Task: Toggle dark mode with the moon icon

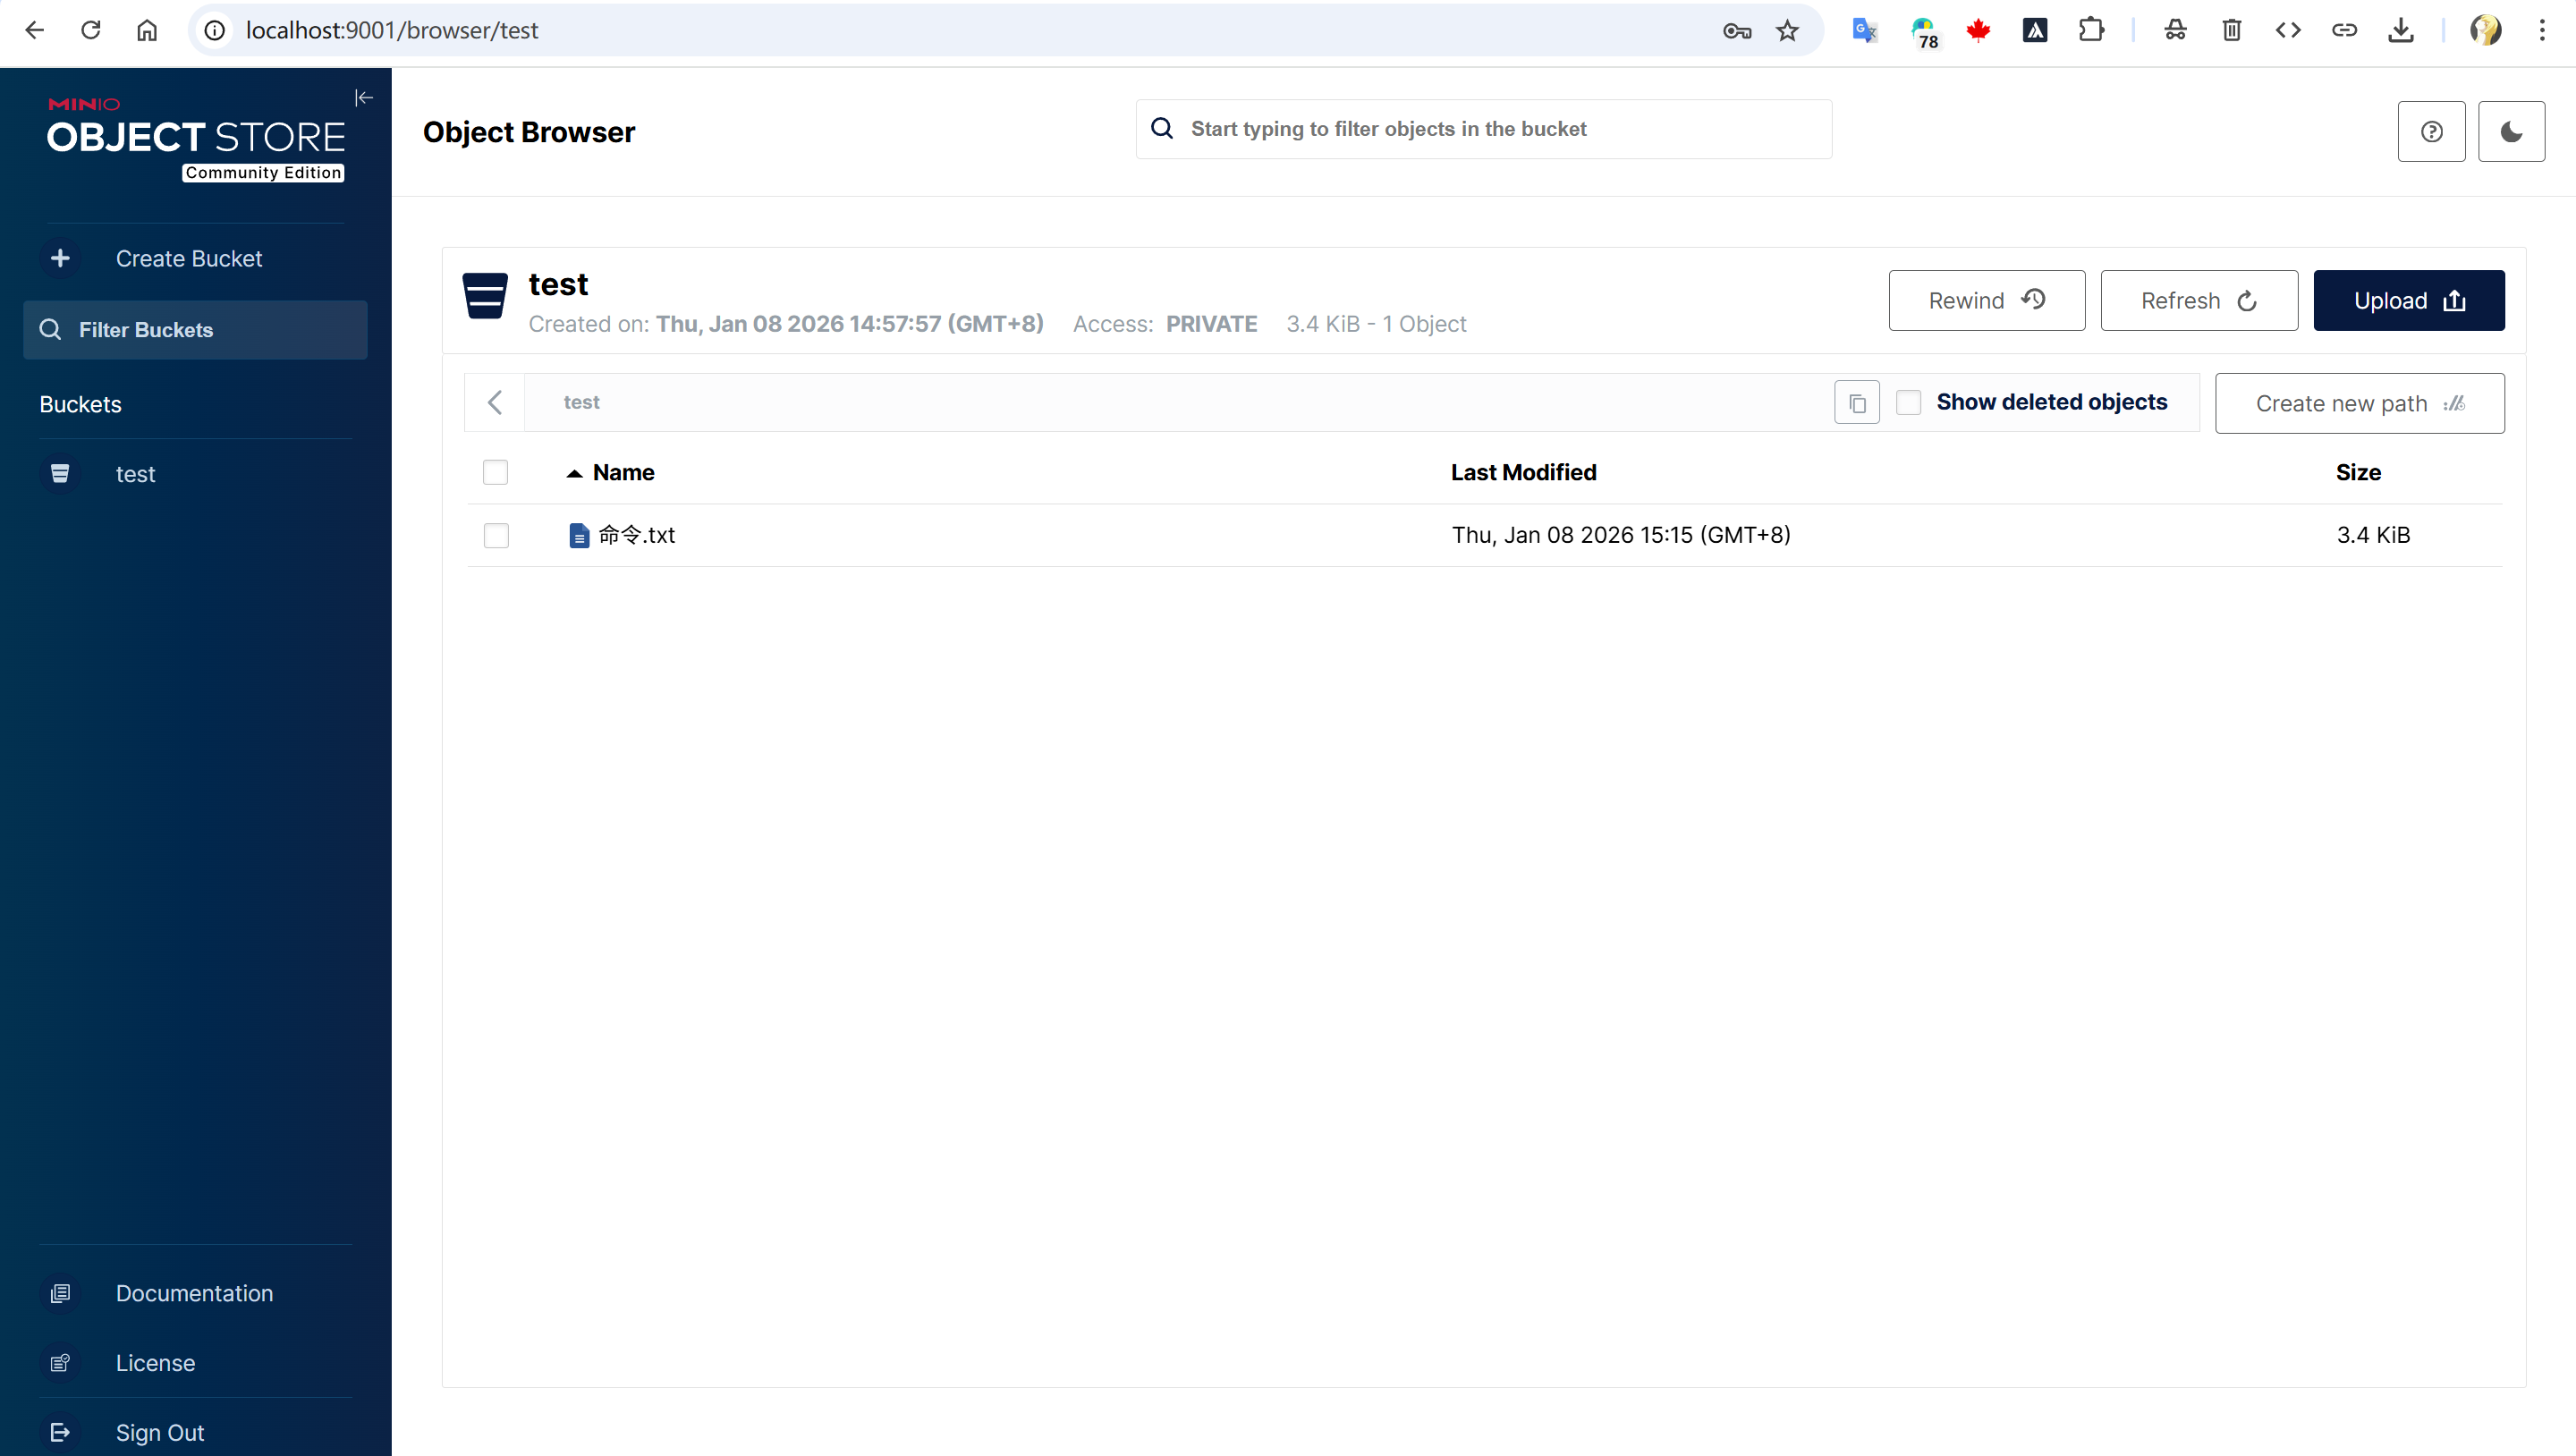Action: point(2511,131)
